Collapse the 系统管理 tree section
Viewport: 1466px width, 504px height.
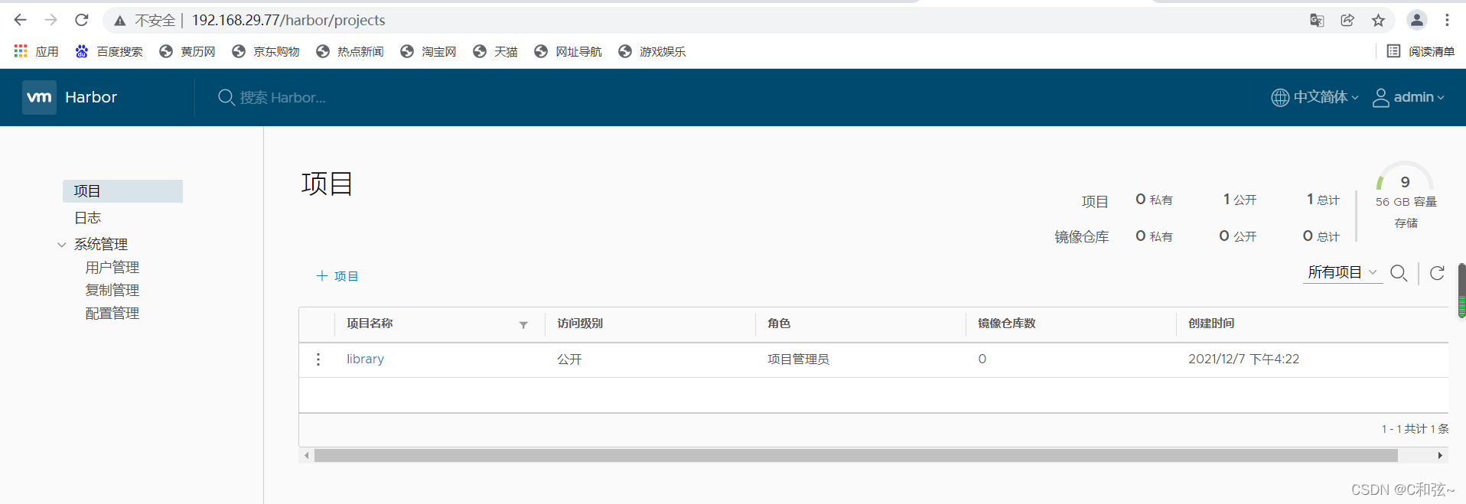[62, 245]
